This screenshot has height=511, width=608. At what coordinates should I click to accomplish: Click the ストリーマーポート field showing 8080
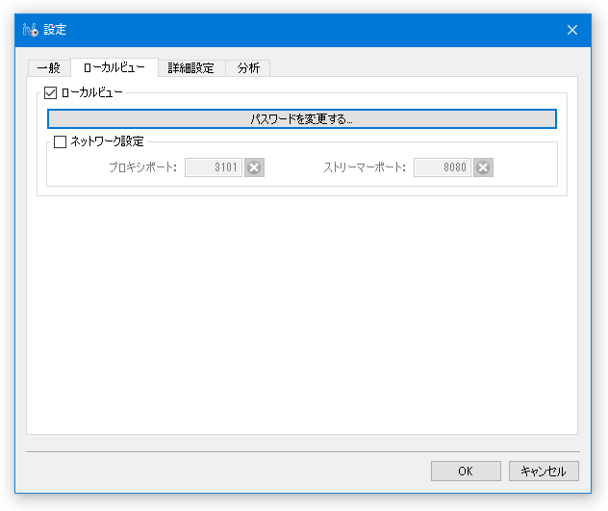point(443,167)
